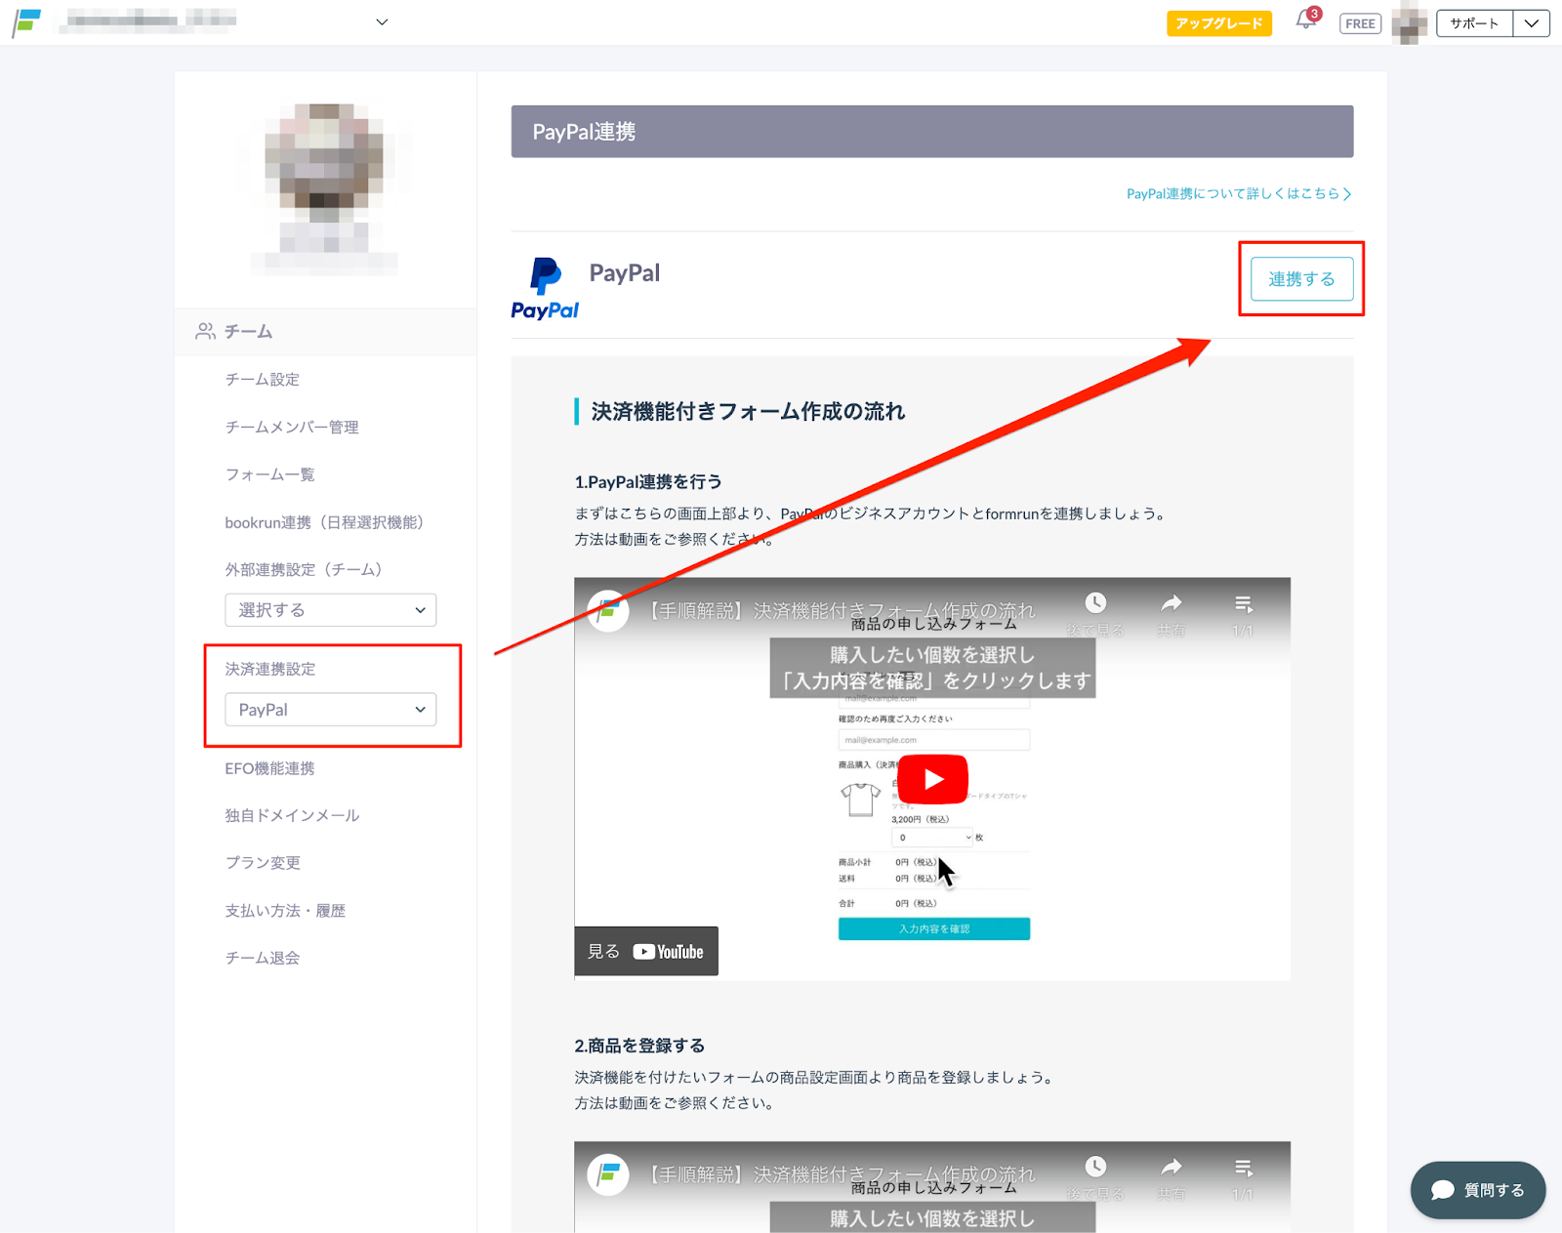Open チームメンバー管理 menu item

click(x=292, y=428)
